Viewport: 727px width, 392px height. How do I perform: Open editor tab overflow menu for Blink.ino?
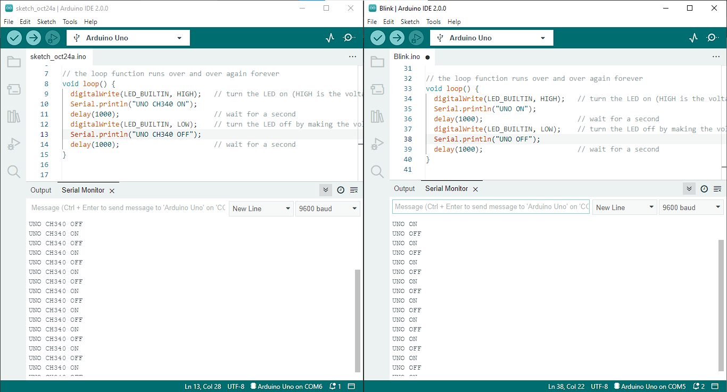tap(716, 56)
